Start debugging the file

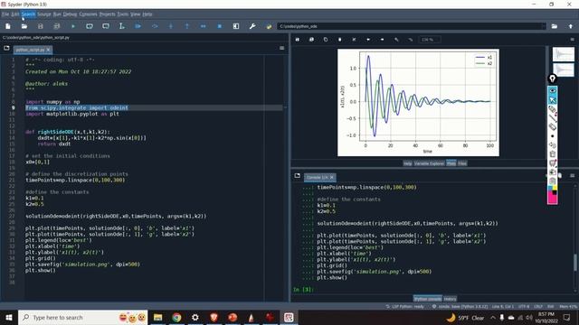(x=138, y=26)
